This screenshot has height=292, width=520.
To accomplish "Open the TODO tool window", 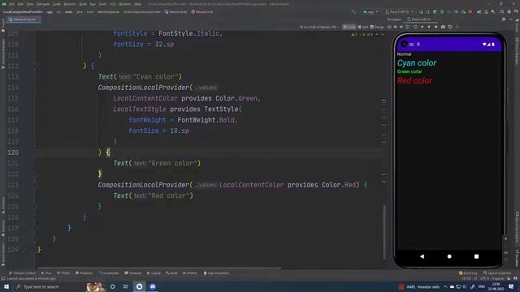I will pyautogui.click(x=63, y=273).
